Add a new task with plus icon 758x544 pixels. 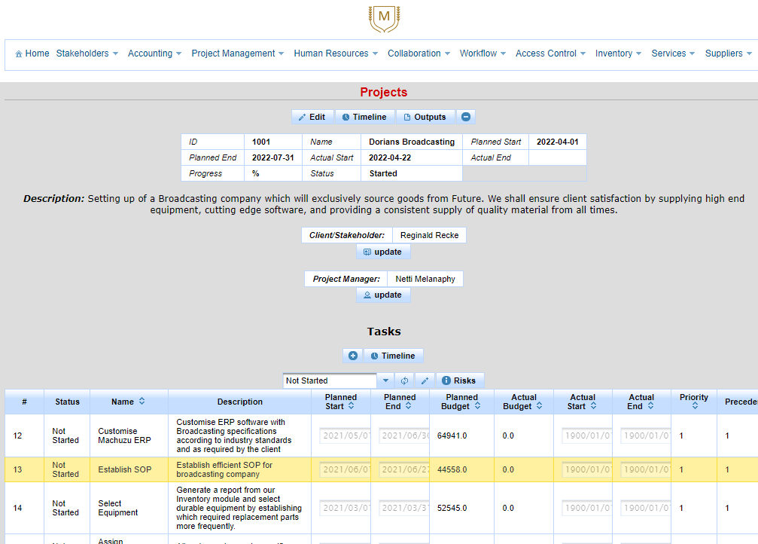(353, 356)
